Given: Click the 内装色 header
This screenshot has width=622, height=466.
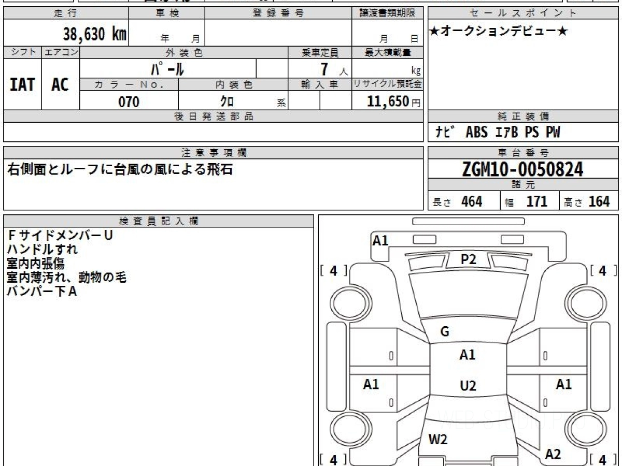Looking at the screenshot, I should [x=233, y=84].
